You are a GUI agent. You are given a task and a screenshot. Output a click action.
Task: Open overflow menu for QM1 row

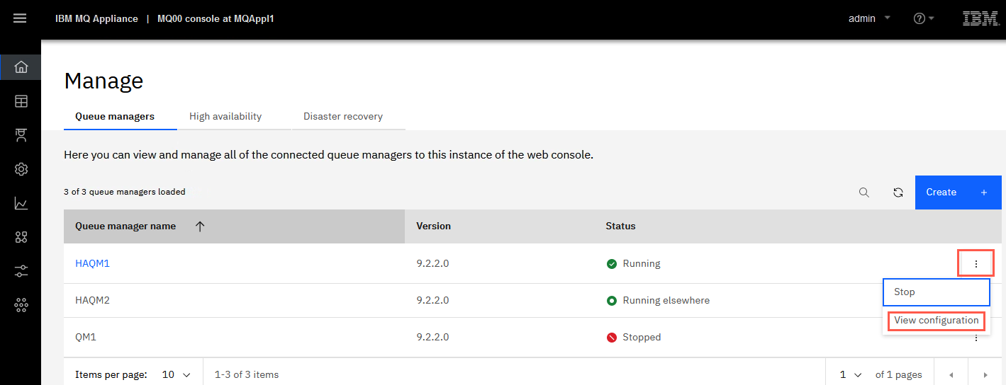pyautogui.click(x=976, y=338)
